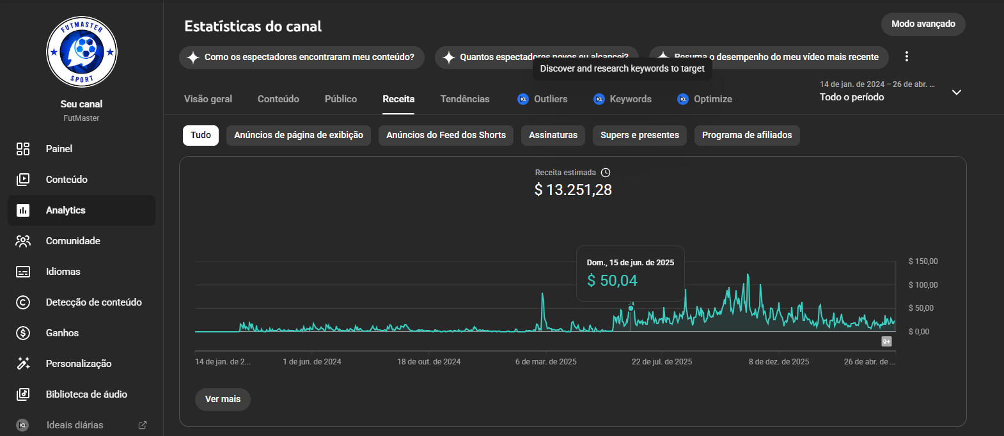
Task: Open Comunidade via its people icon
Action: point(23,241)
